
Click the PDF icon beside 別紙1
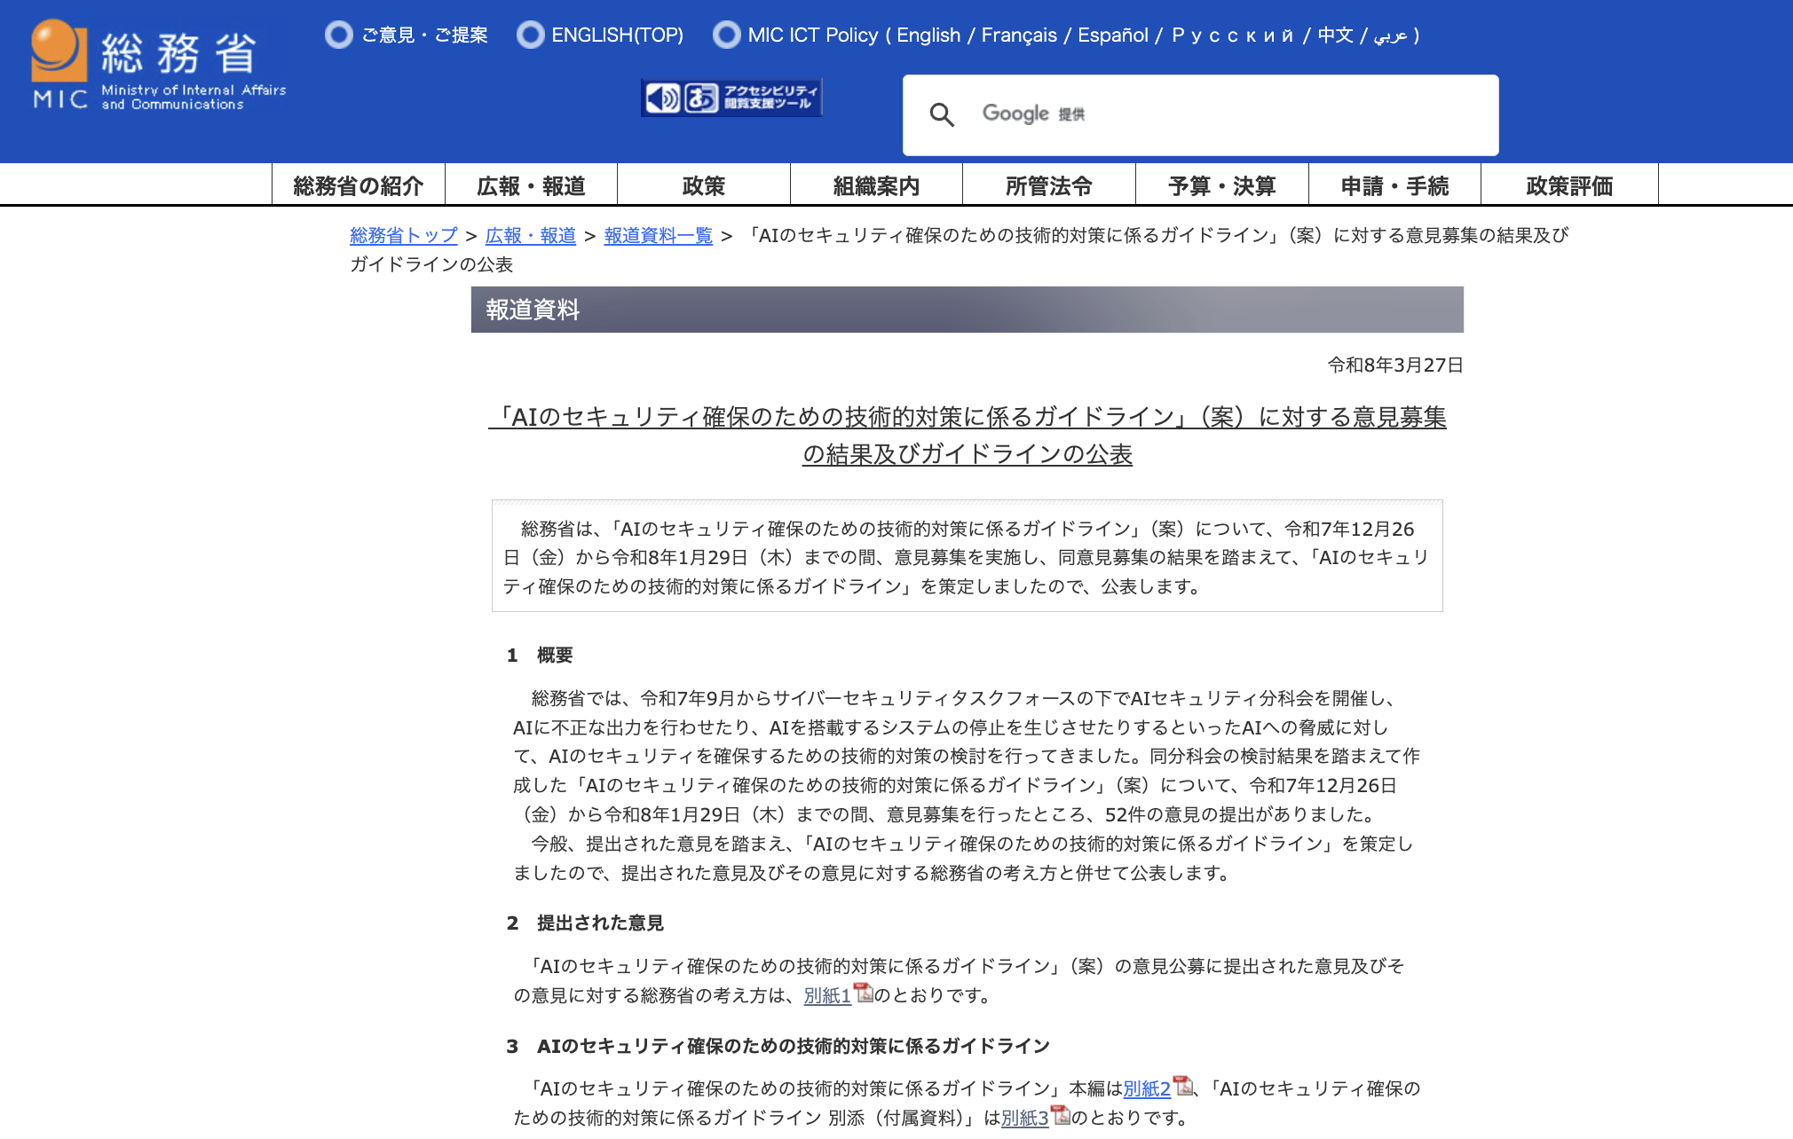click(863, 993)
